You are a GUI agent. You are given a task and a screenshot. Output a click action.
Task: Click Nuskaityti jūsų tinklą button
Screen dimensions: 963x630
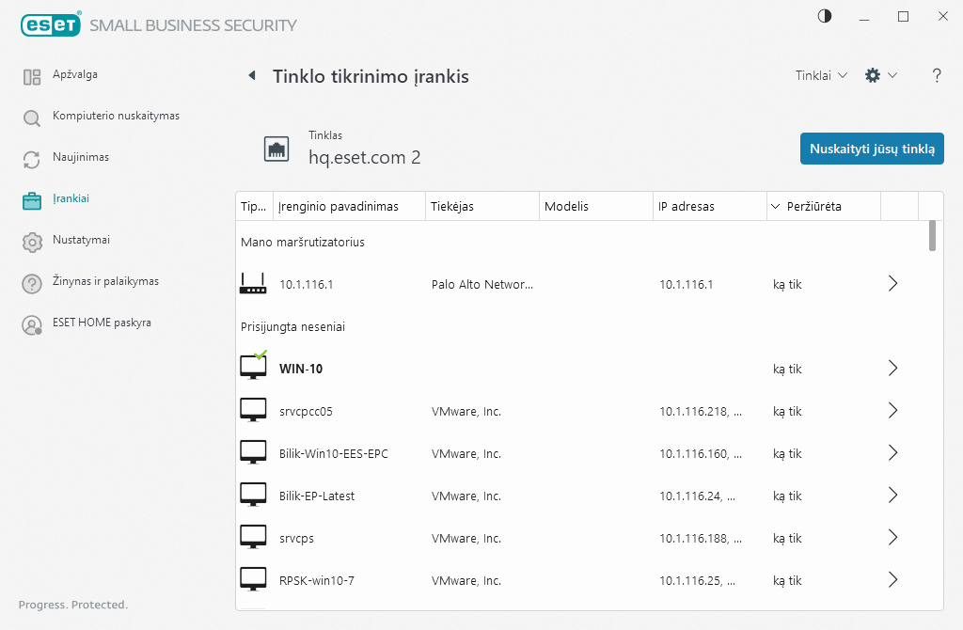point(872,149)
